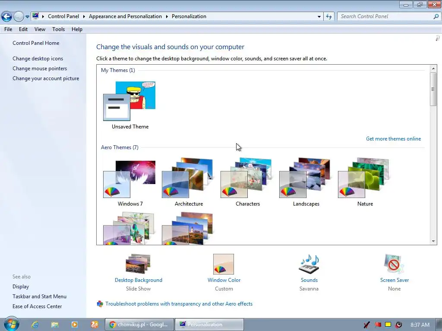Open Windows Explorer from taskbar
The height and width of the screenshot is (331, 442).
pyautogui.click(x=55, y=325)
